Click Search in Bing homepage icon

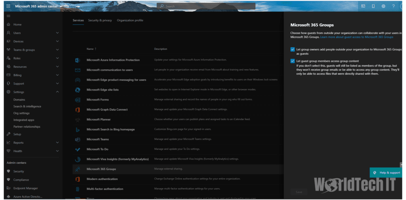tap(77, 130)
